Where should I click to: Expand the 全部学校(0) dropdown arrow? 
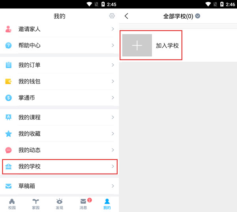(197, 16)
